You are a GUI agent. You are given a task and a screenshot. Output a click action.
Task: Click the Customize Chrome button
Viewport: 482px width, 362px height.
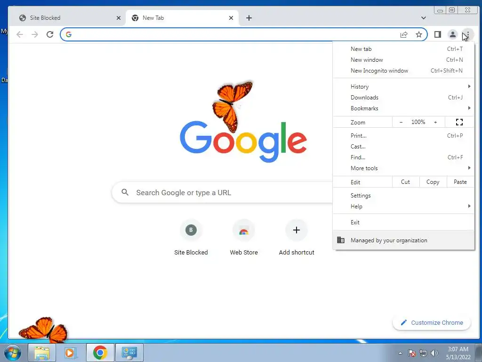(x=432, y=322)
